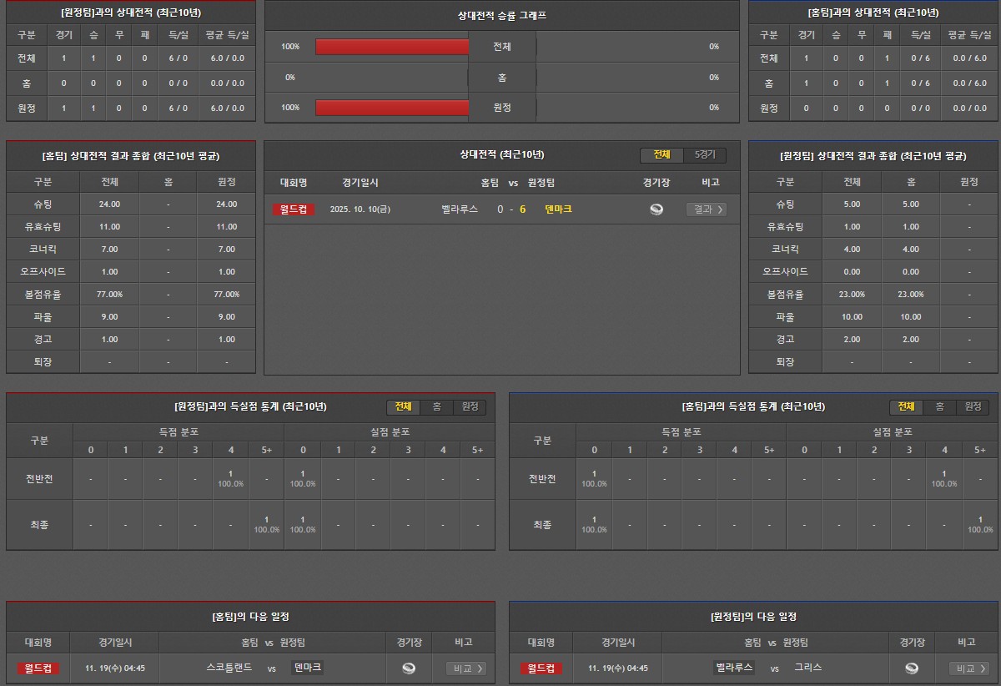
Task: Click the 월드컵 badge beside the 스코틀랜드 match
Action: pos(38,668)
